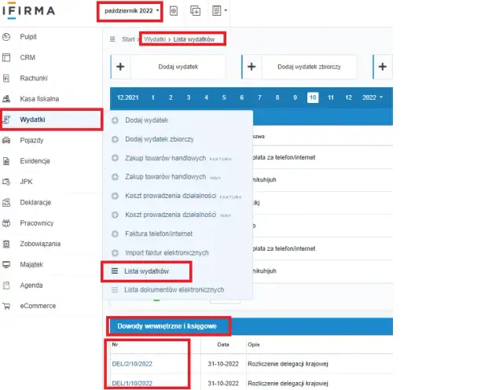
Task: Open Pracownicy section
Action: [37, 223]
